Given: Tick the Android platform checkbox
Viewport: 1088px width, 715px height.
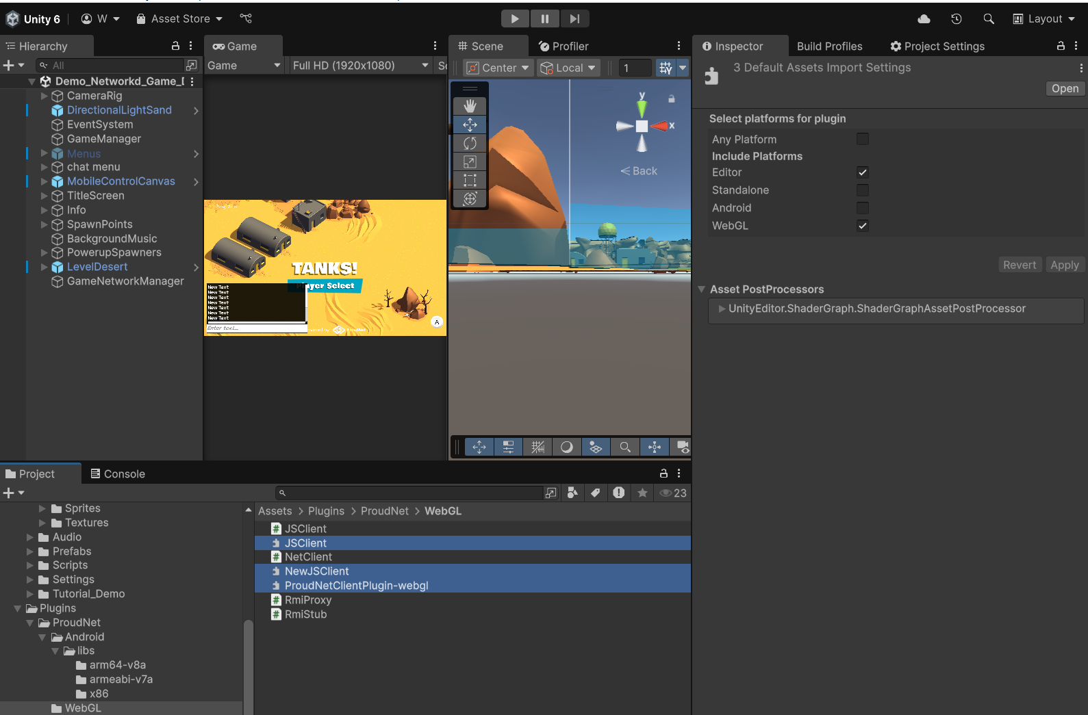Looking at the screenshot, I should click(x=862, y=208).
